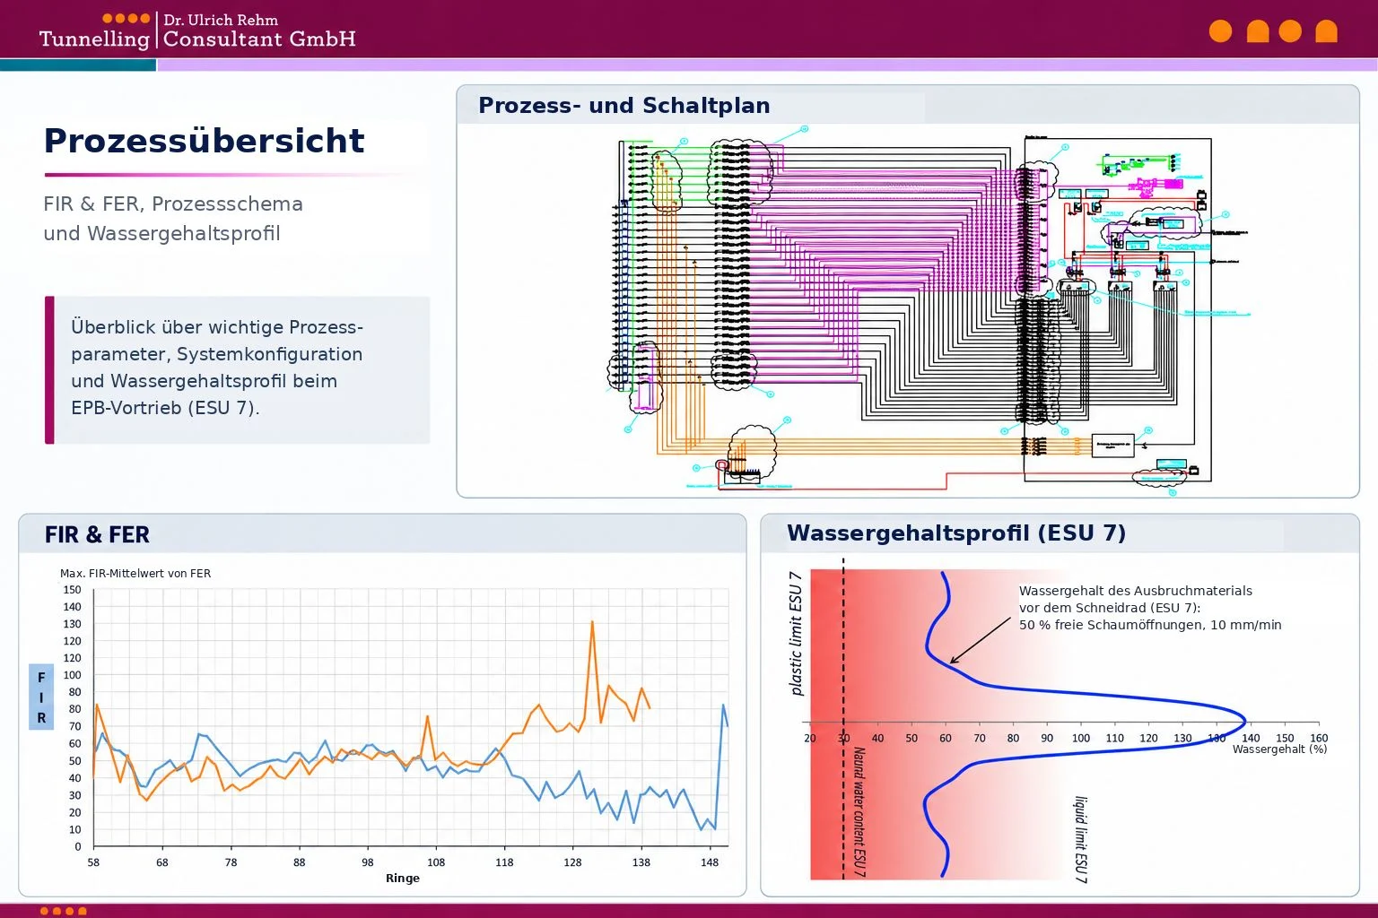This screenshot has width=1378, height=918.
Task: Click ring number 138 on the x-axis
Action: (641, 862)
